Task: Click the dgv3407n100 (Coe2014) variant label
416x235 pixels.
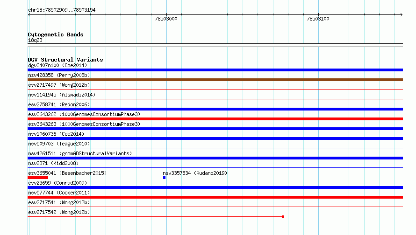Action: [57, 65]
